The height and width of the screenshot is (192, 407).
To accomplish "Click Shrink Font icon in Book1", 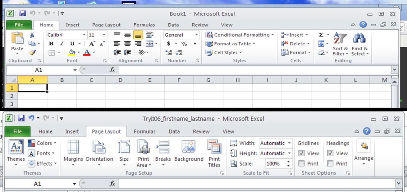I will coord(101,44).
